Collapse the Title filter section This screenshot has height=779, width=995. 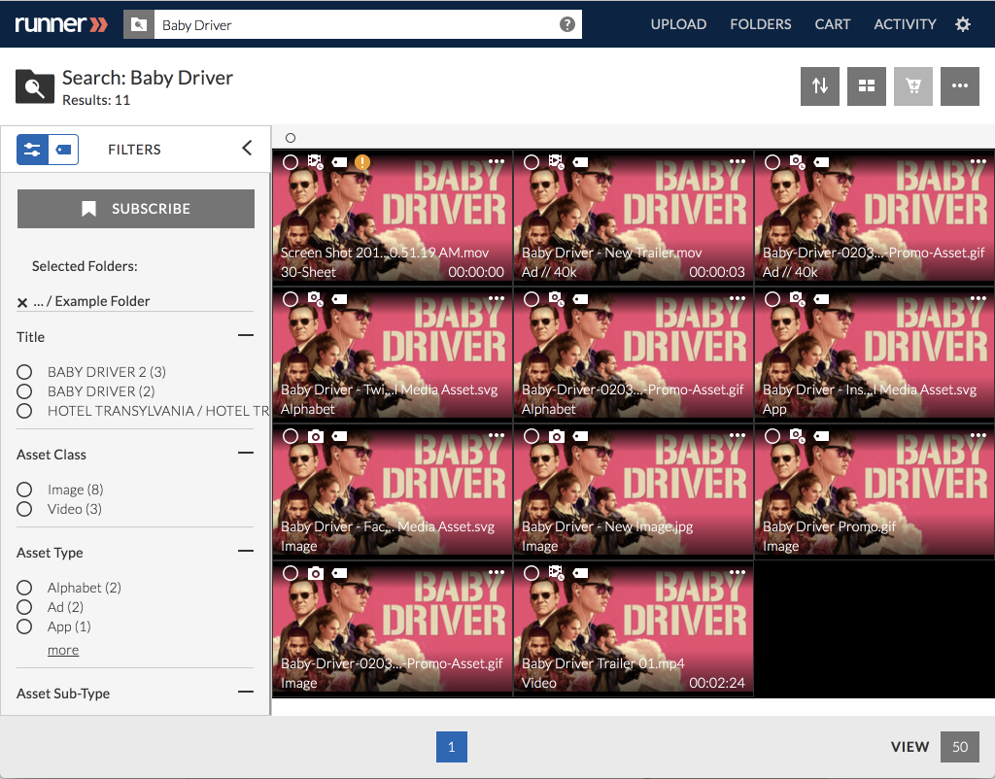[x=246, y=335]
